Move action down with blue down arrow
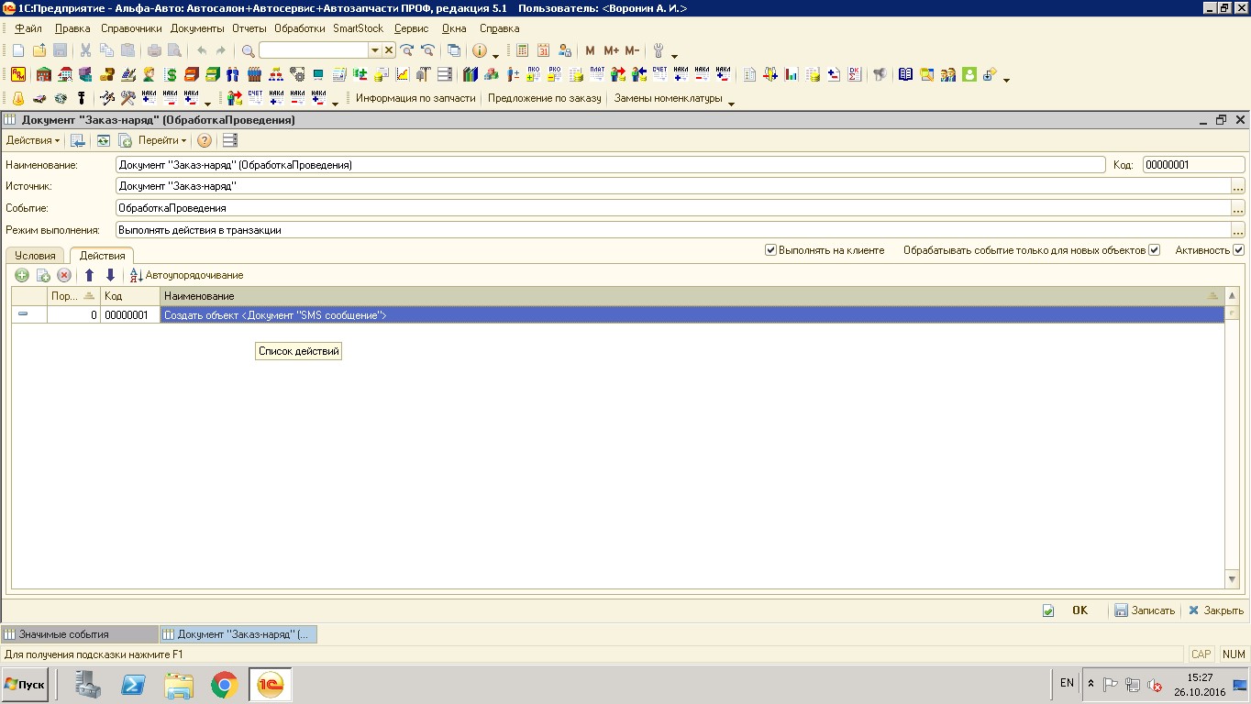1251x704 pixels. (110, 275)
